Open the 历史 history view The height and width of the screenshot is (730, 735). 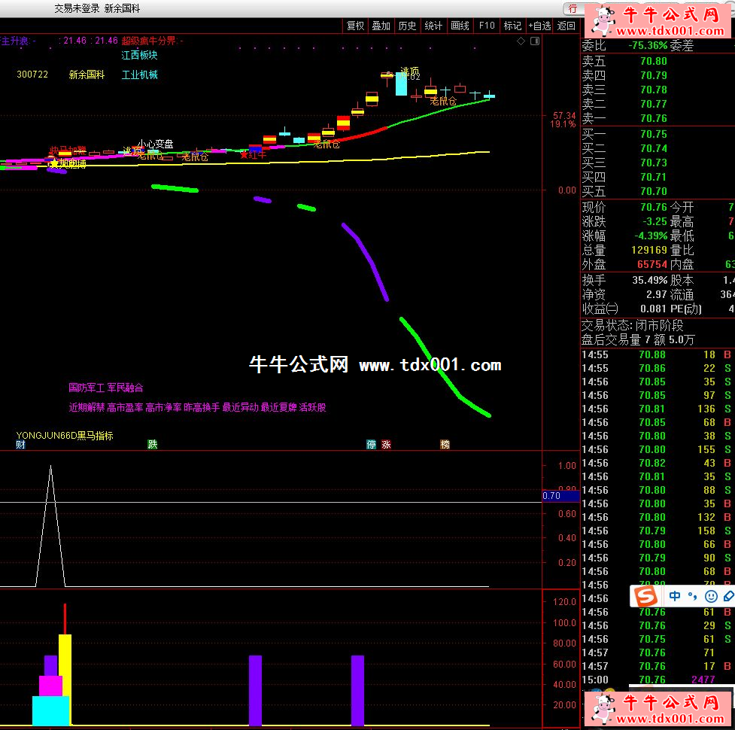point(407,26)
